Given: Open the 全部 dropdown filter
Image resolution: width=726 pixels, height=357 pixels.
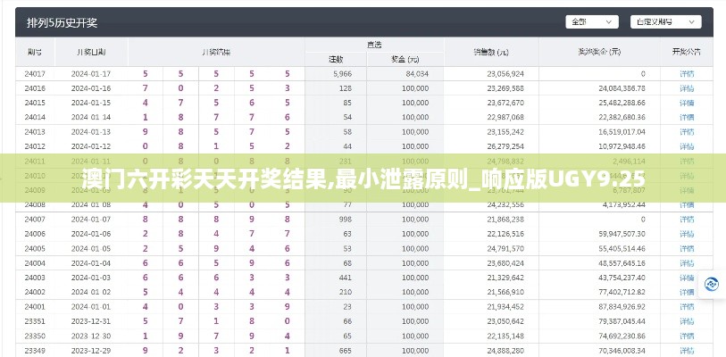Looking at the screenshot, I should [x=592, y=21].
